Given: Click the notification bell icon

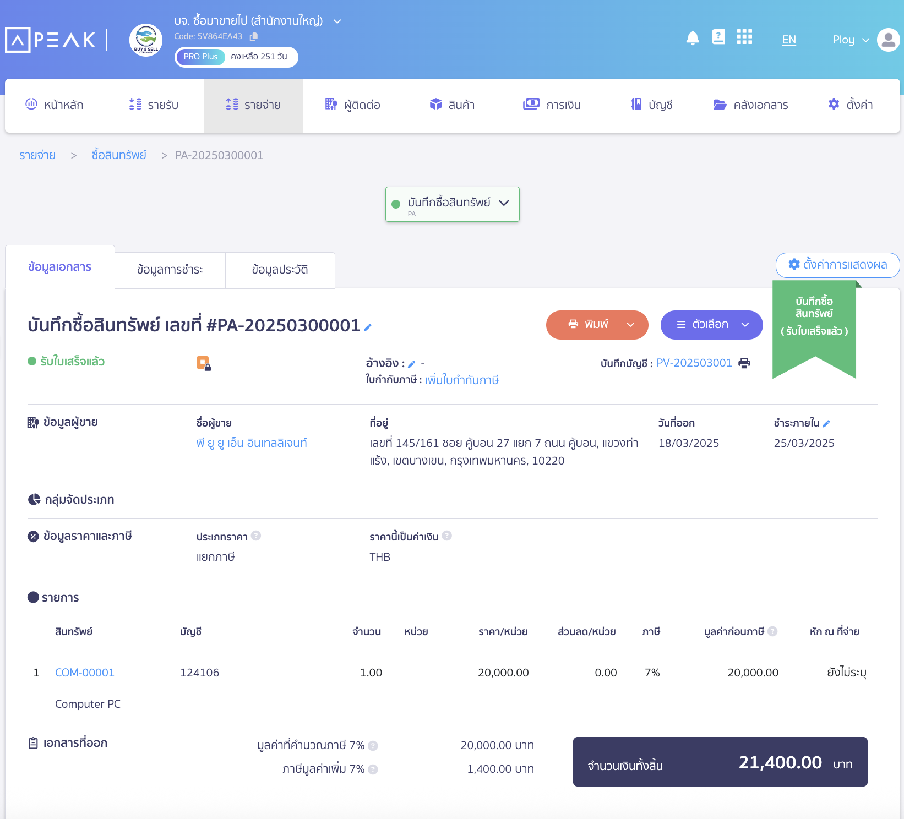Looking at the screenshot, I should (693, 39).
